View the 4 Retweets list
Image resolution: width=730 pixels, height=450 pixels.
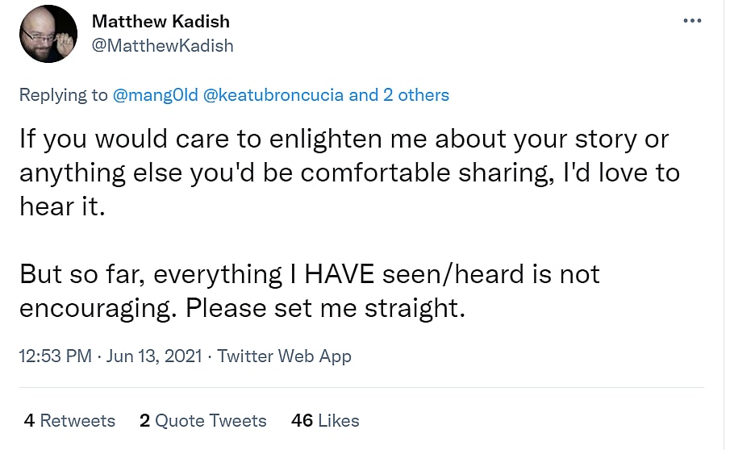click(x=69, y=420)
